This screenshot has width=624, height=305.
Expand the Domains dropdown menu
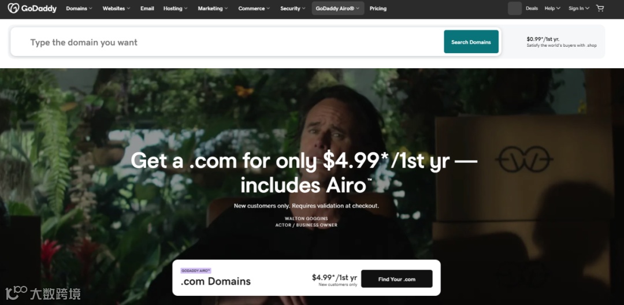(x=79, y=8)
